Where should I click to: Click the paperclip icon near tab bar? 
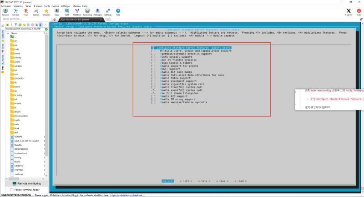tap(361, 20)
